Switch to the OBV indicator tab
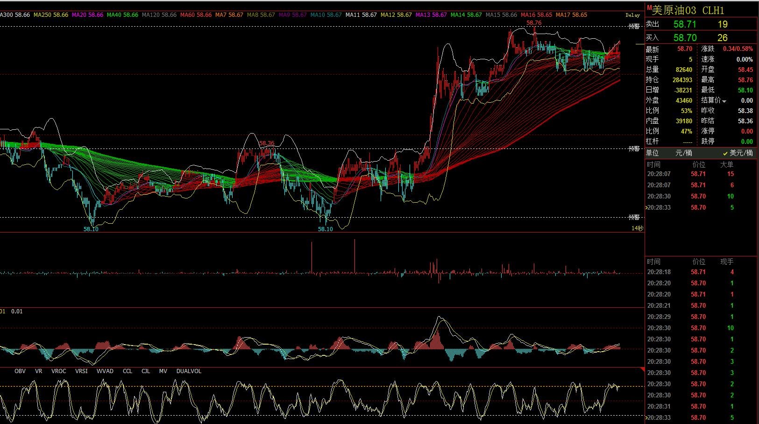The image size is (759, 424). (20, 371)
